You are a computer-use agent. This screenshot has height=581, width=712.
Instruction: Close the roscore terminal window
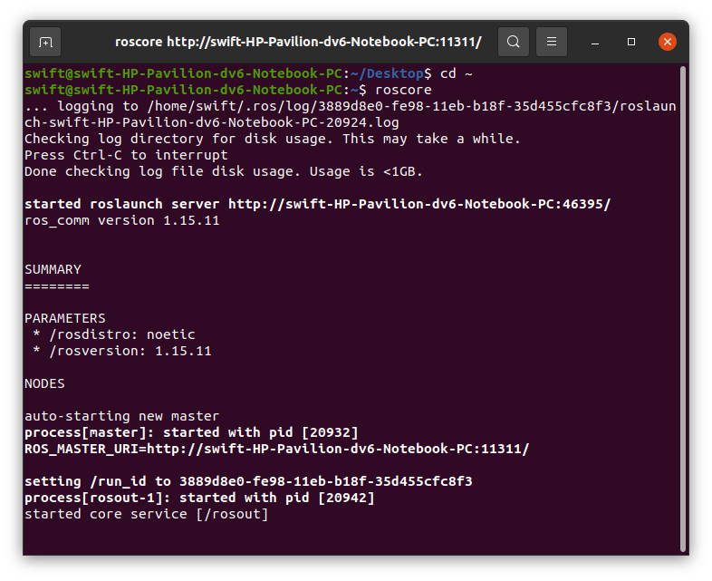click(x=668, y=42)
